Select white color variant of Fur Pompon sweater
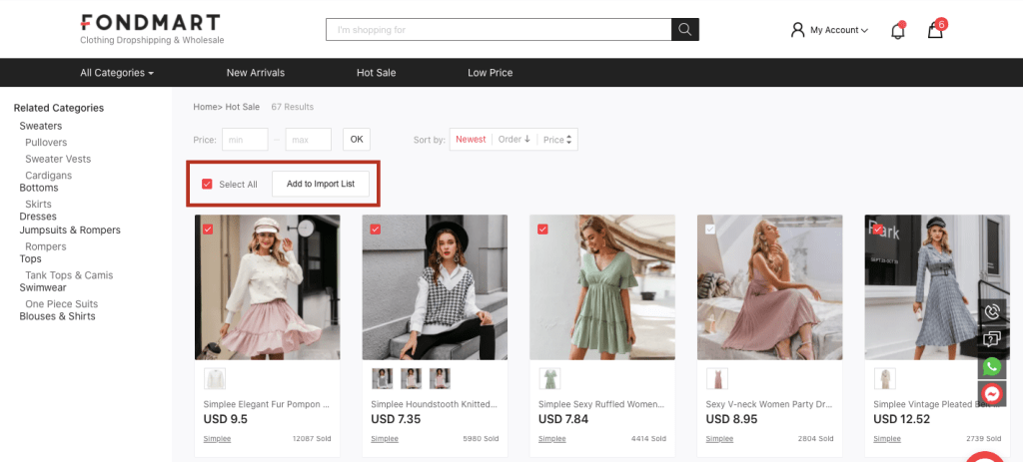Viewport: 1023px width, 462px height. point(214,378)
